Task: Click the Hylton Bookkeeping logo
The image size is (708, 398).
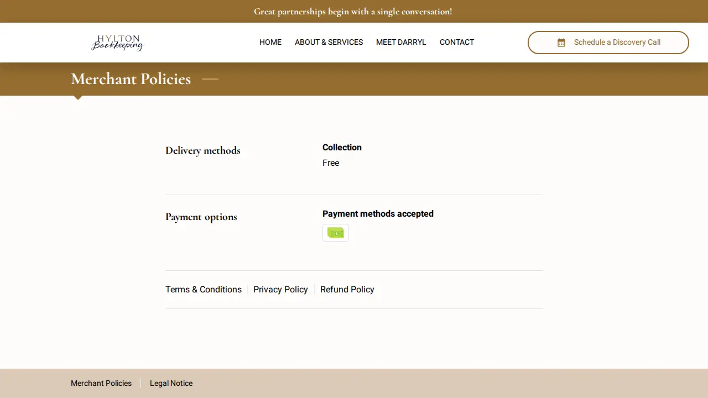Action: [117, 43]
